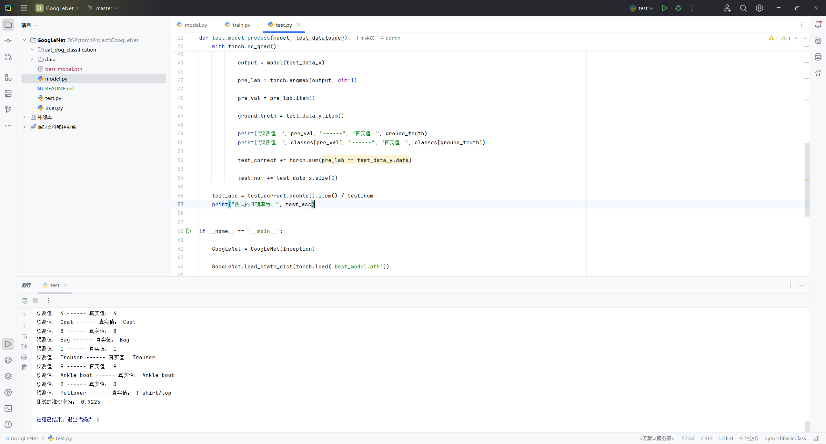Open Search Everywhere with the magnifier

[x=743, y=8]
